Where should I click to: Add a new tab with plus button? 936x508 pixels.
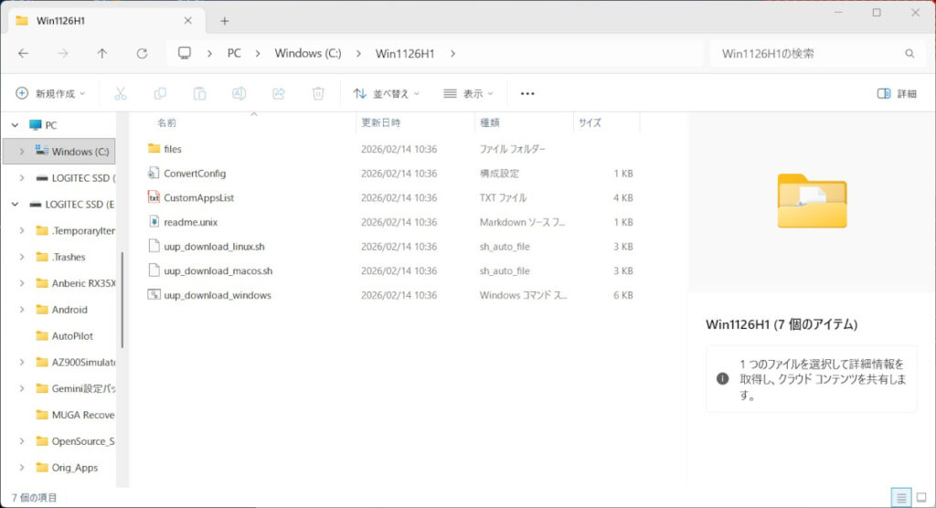224,20
